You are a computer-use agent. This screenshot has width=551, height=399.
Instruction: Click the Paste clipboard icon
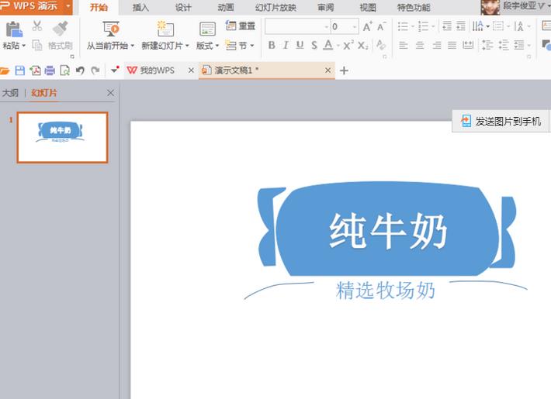[13, 29]
